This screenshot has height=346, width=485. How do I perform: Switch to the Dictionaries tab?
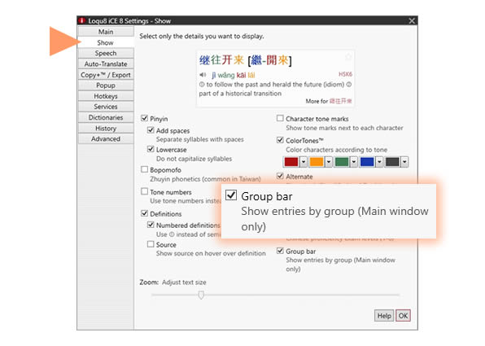(106, 117)
